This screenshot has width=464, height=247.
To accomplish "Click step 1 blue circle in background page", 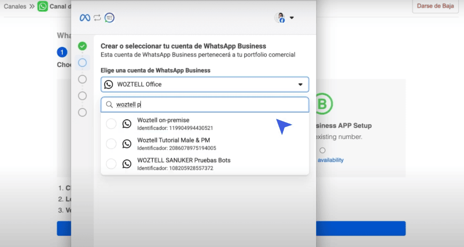I will (62, 52).
